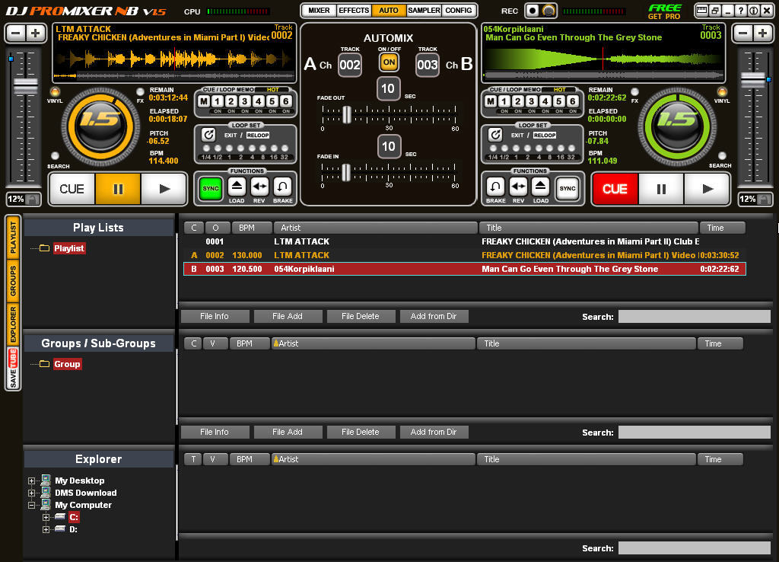The image size is (779, 562).
Task: Click the loop refresh icon in LOOP SET
Action: [208, 135]
